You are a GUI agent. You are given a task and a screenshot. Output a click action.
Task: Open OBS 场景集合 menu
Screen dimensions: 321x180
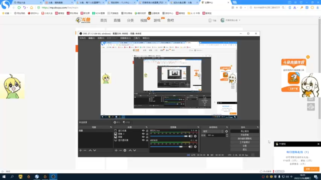(125, 38)
